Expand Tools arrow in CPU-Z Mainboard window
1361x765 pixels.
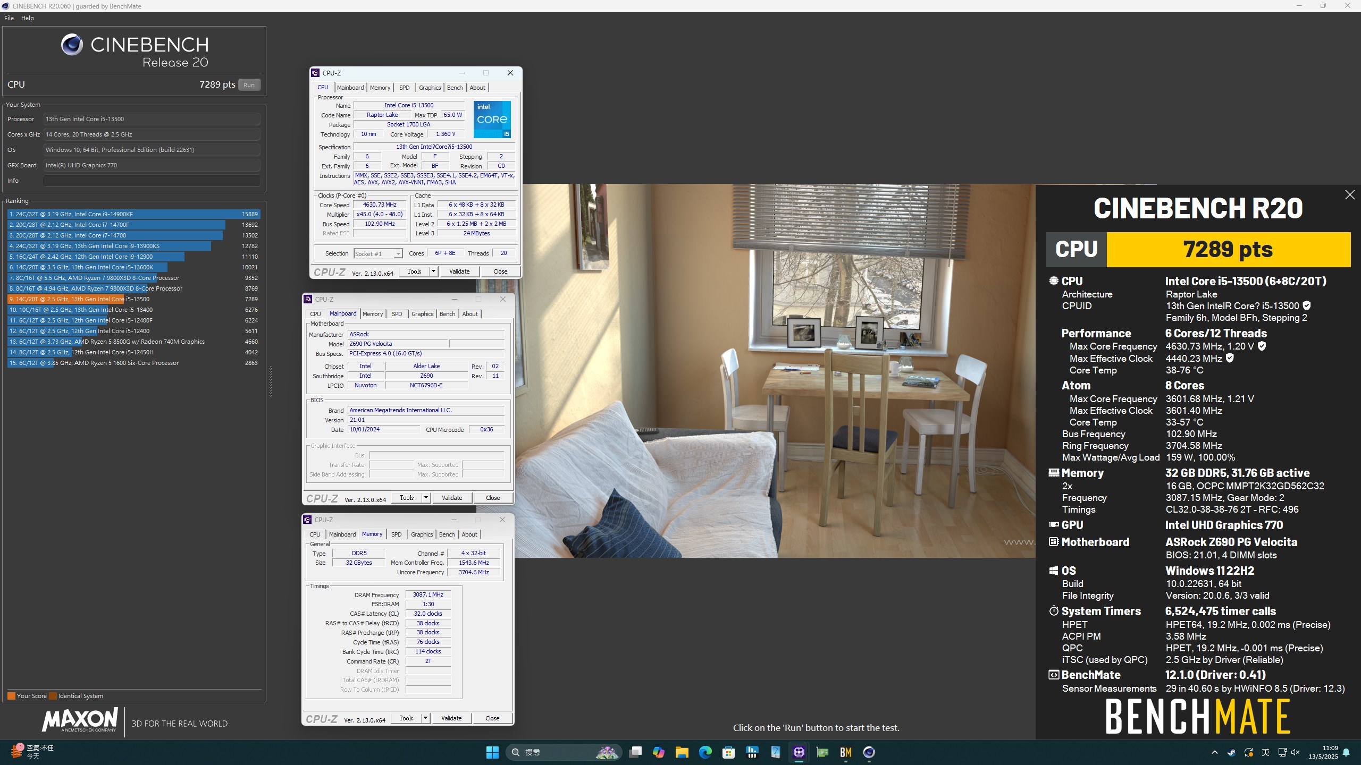point(426,498)
